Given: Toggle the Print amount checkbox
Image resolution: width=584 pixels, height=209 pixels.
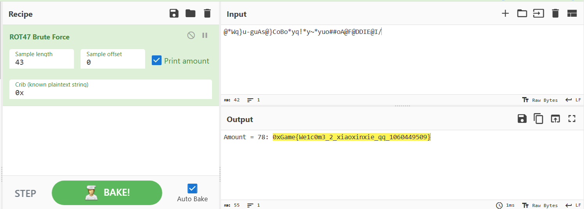Looking at the screenshot, I should [156, 60].
